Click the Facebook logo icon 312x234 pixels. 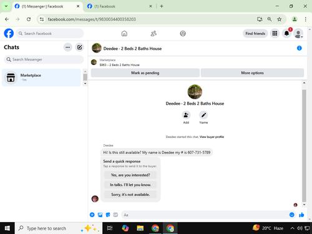pos(9,33)
